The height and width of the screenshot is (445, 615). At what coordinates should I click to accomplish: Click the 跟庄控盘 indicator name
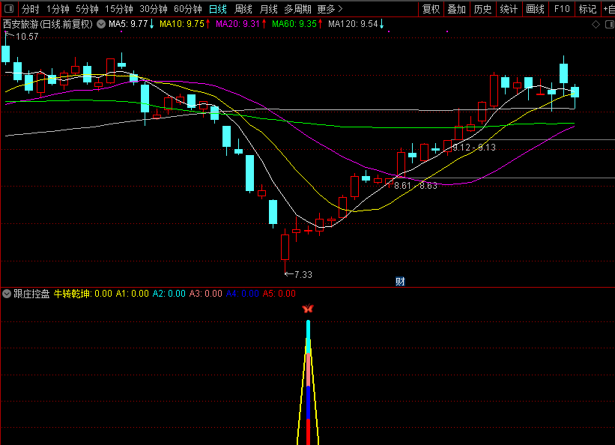[31, 294]
